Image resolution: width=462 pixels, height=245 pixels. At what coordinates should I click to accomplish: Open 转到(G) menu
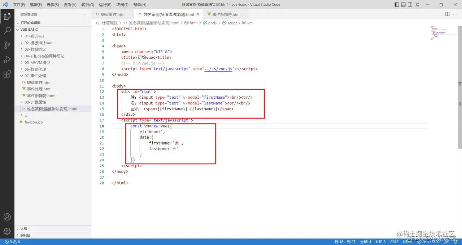coord(88,5)
